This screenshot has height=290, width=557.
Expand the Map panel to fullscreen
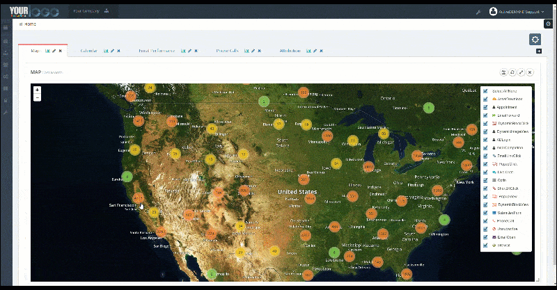(x=521, y=72)
